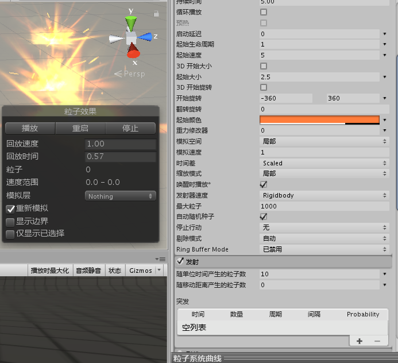Click the 回放速度 field showing 1.00
This screenshot has width=398, height=363.
click(x=120, y=144)
